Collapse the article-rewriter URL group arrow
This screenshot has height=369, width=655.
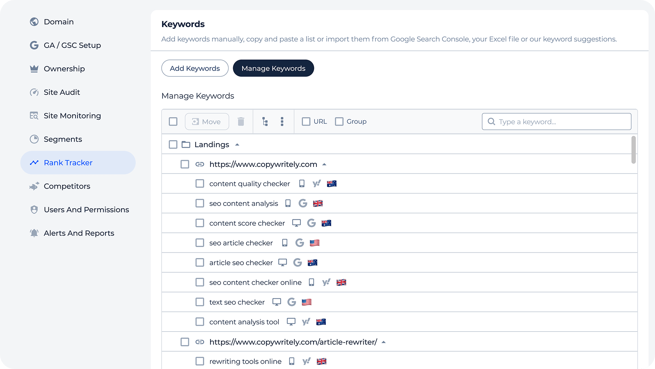[x=384, y=342]
